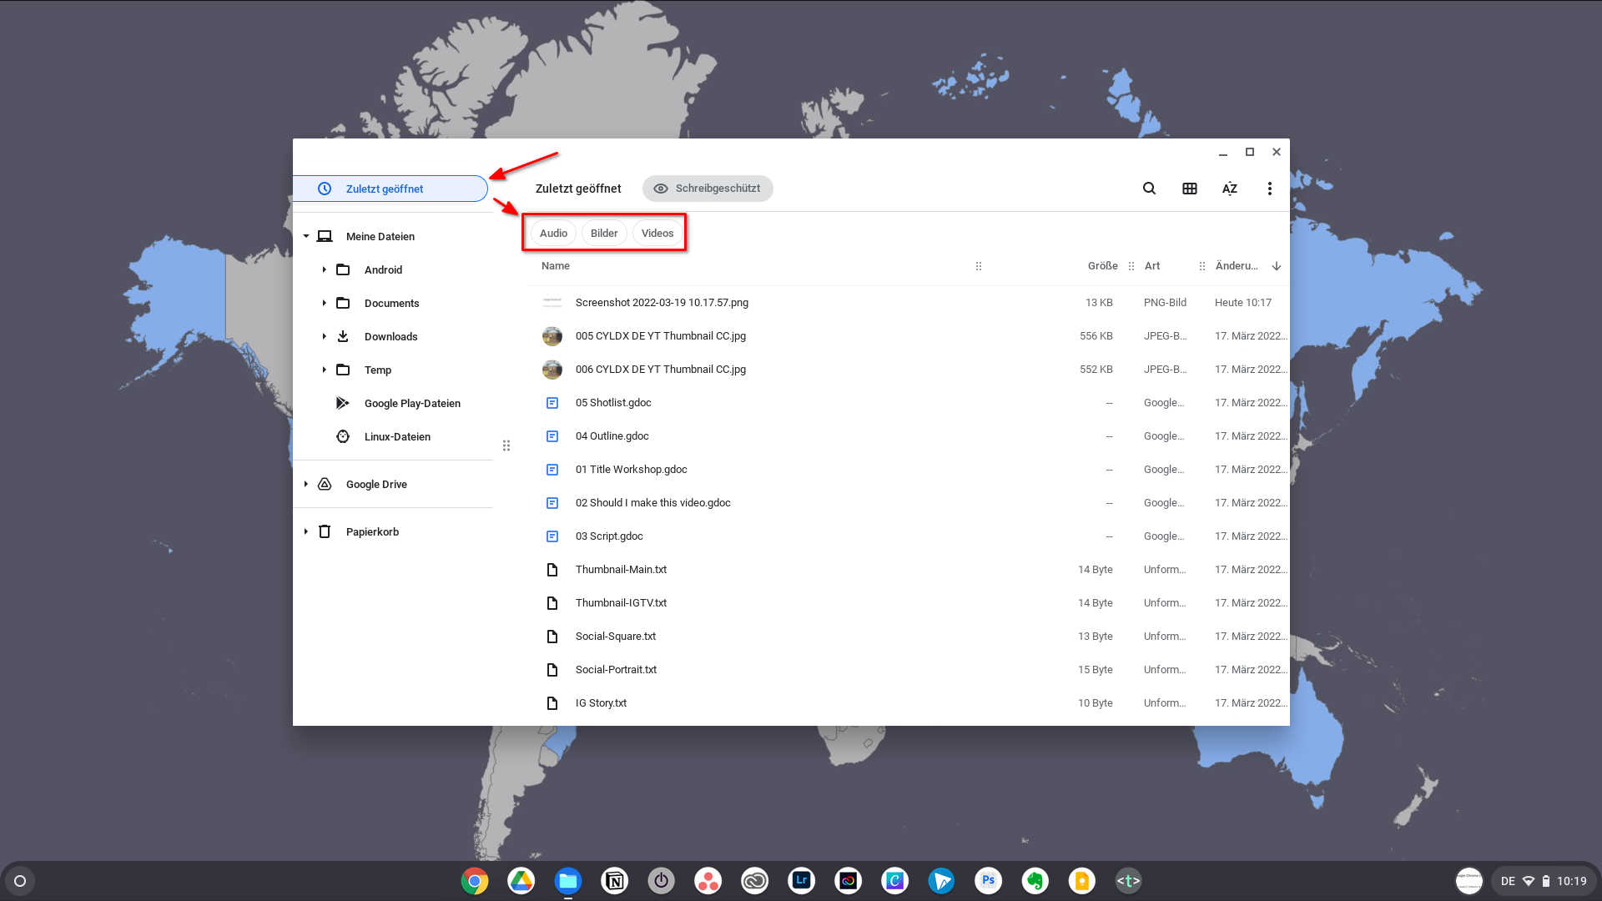Open three-dot more options menu
Viewport: 1602px width, 901px height.
coord(1270,189)
